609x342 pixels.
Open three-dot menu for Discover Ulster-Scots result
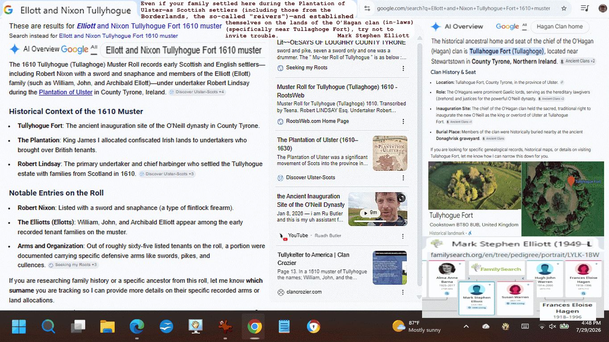(x=403, y=178)
